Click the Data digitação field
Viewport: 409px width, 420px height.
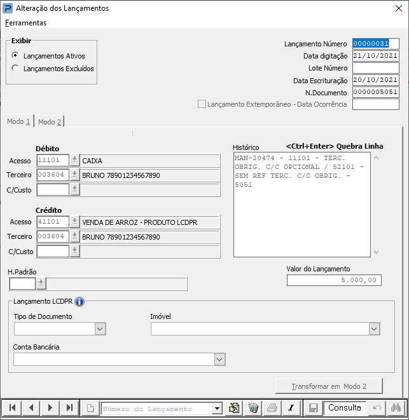pos(376,56)
